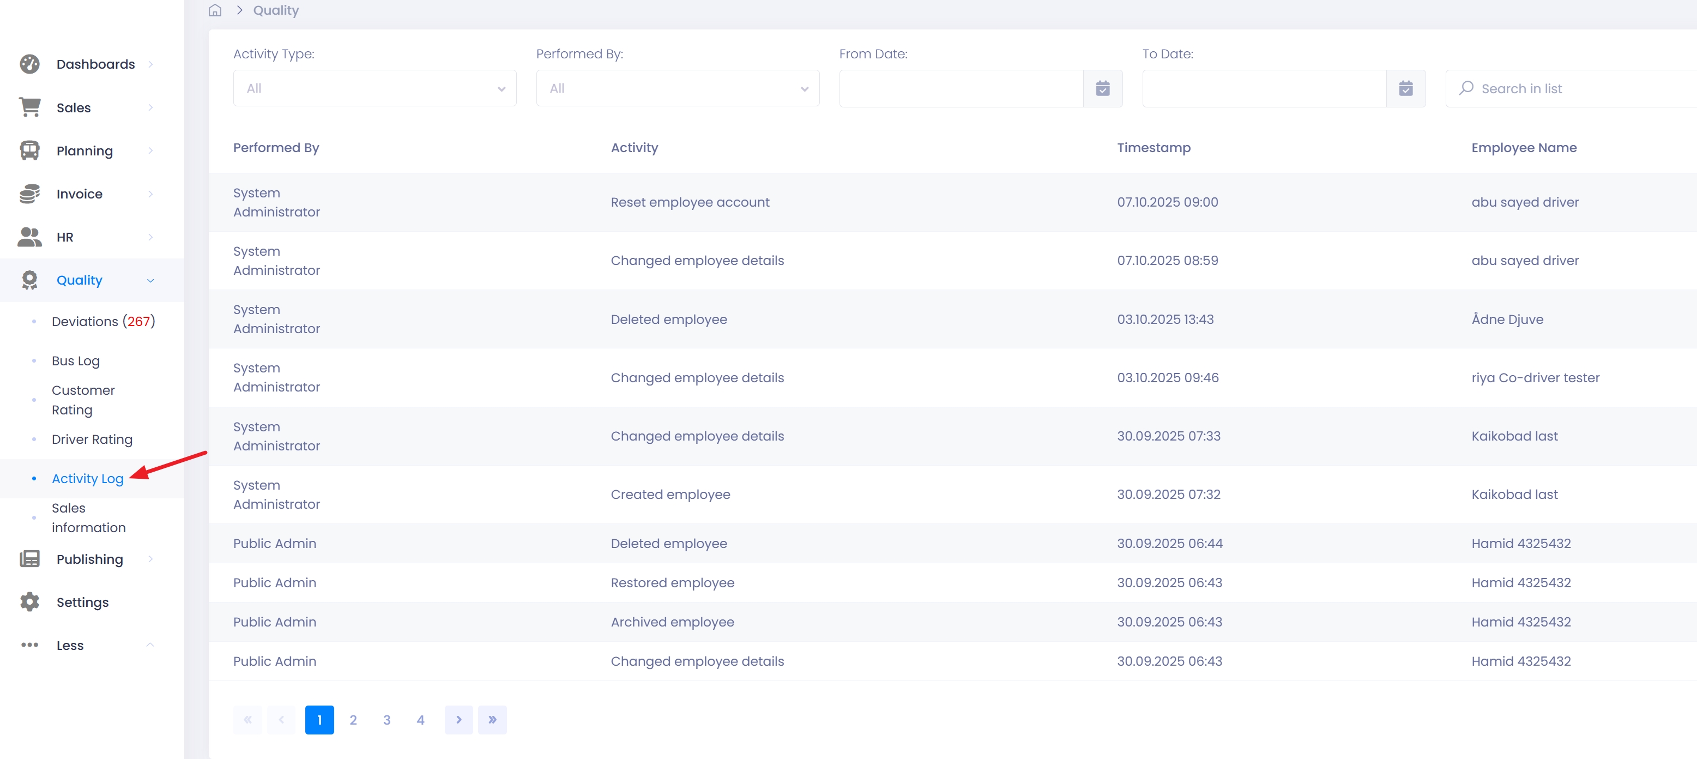Image resolution: width=1697 pixels, height=759 pixels.
Task: Click the Planning bus icon
Action: (29, 151)
